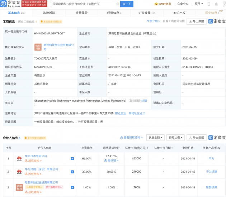Click 查一下 search button

[x=127, y=4]
